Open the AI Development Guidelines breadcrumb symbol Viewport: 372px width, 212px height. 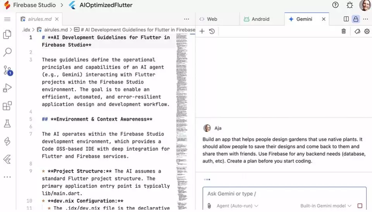tap(135, 30)
